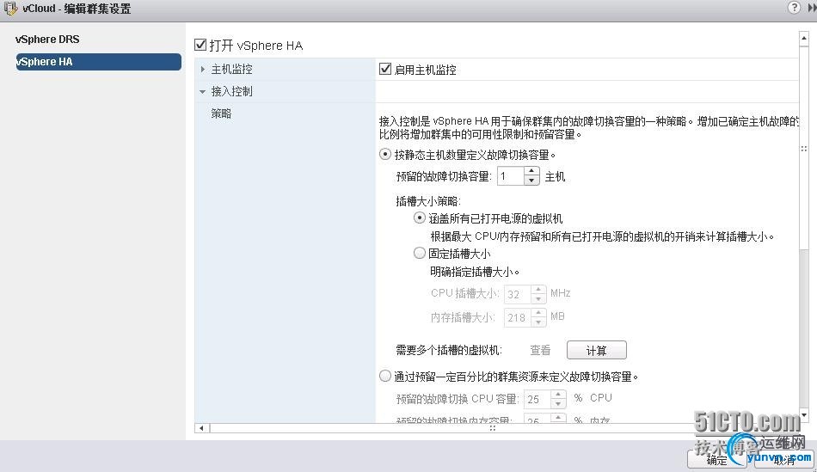Click the double-arrow expand icon in the title bar
The width and height of the screenshot is (817, 472).
[812, 8]
